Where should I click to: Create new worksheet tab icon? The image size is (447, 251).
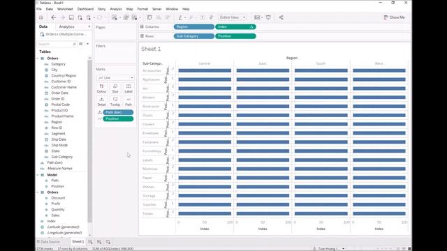pos(90,242)
